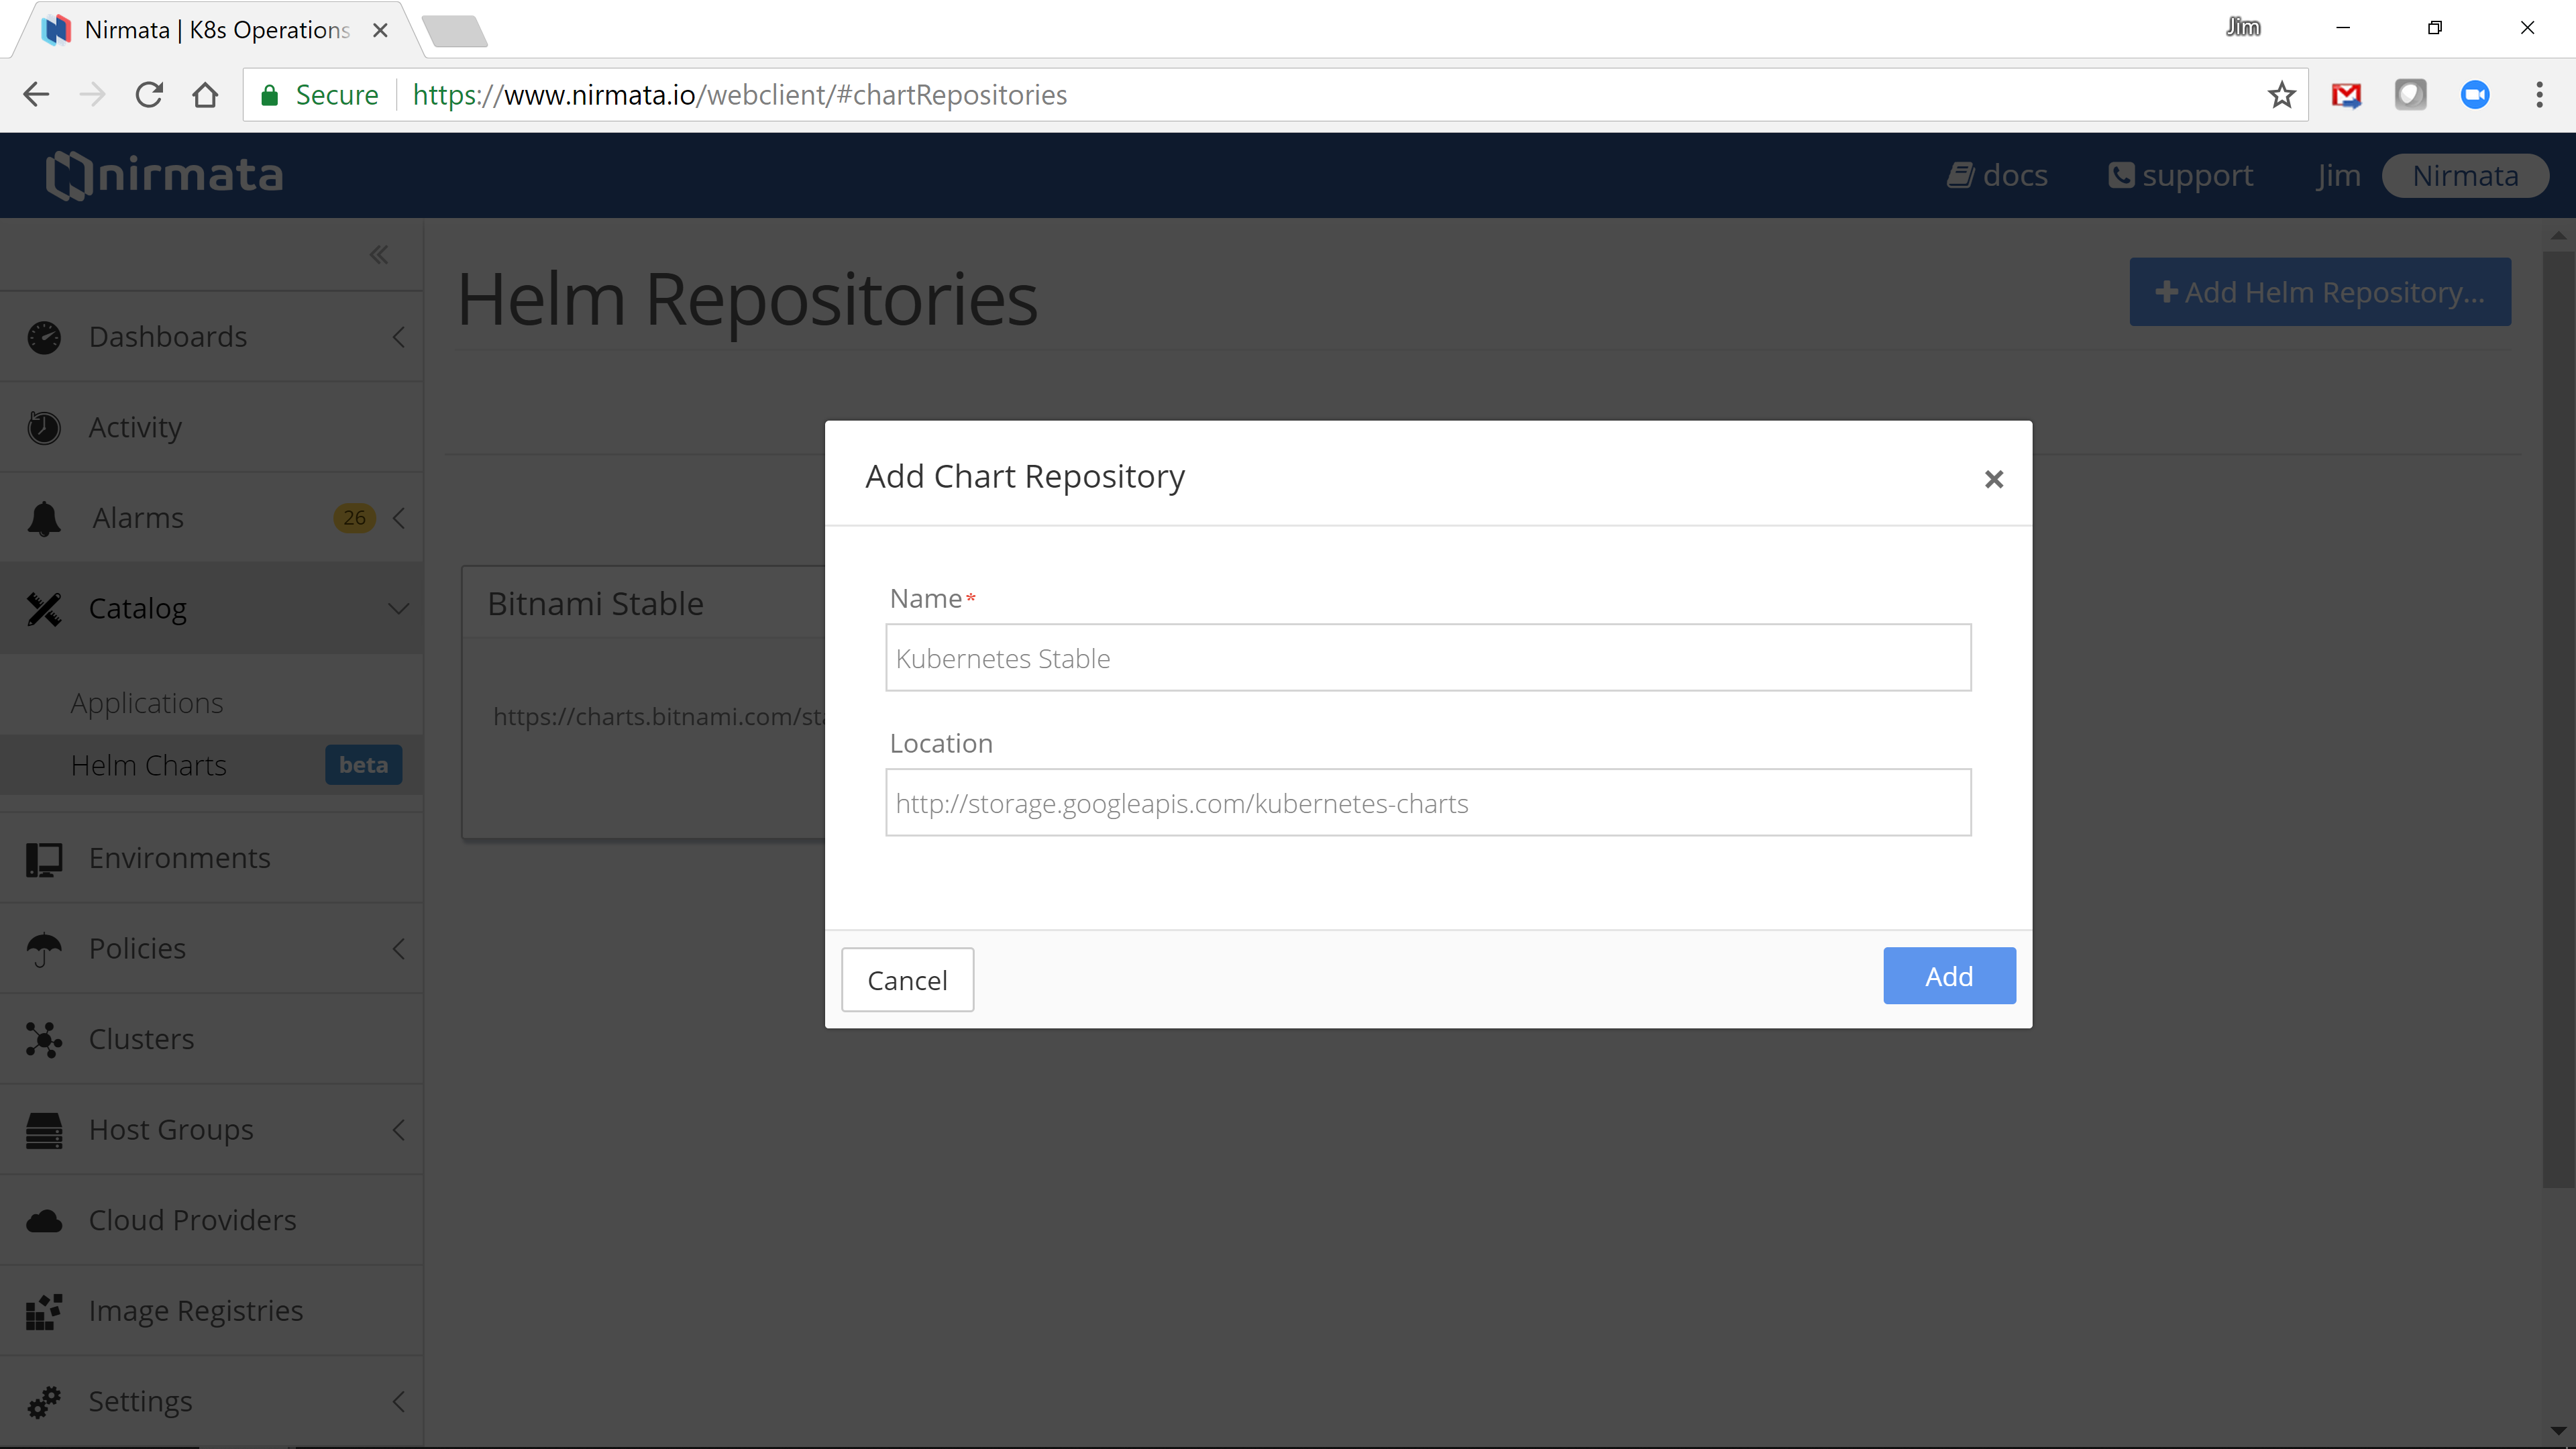Click the Cloud Providers cloud icon
Viewport: 2576px width, 1449px height.
[44, 1221]
